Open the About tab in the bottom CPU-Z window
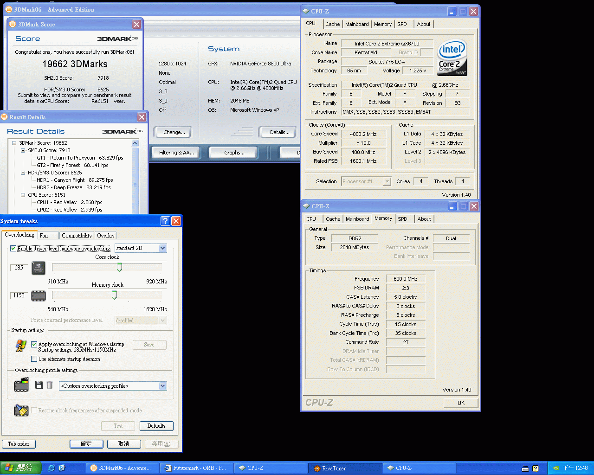 [x=424, y=219]
